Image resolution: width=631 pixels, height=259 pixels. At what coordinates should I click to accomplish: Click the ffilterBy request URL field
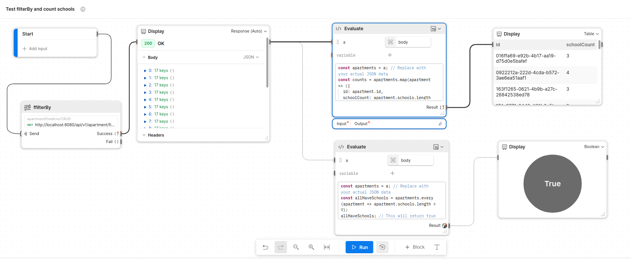74,125
